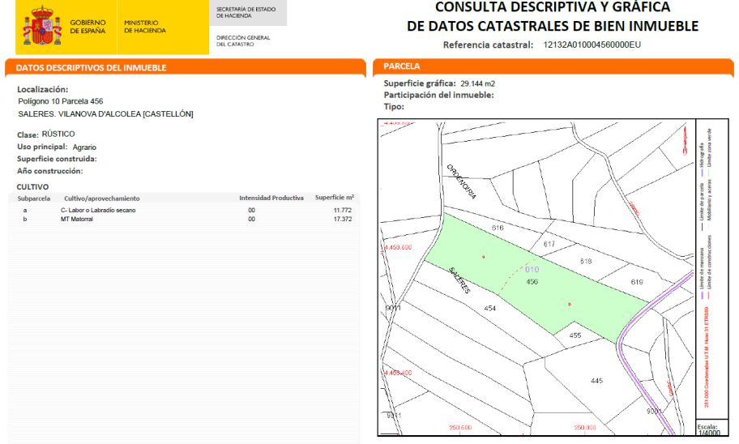Click the purple polygon label 010
This screenshot has height=444, width=739.
pyautogui.click(x=532, y=270)
